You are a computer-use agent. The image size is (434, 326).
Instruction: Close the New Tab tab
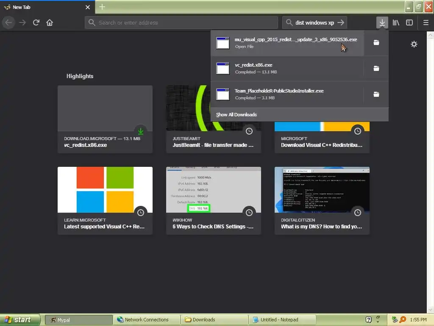coord(88,7)
